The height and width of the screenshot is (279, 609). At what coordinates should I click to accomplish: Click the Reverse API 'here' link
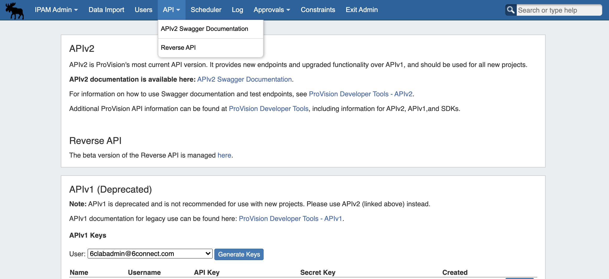224,155
